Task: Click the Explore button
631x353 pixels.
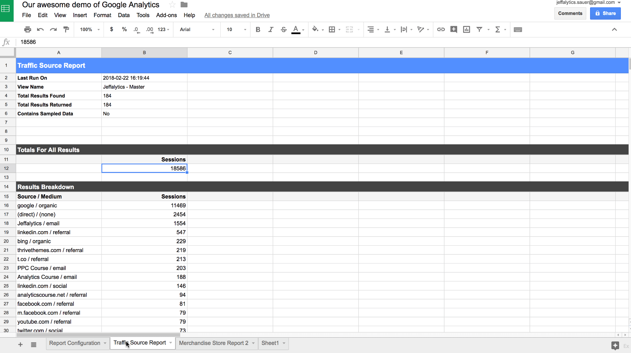Action: tap(615, 346)
